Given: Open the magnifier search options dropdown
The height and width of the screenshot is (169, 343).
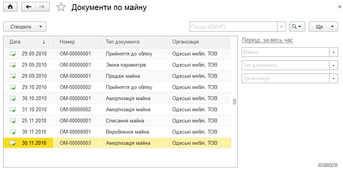Looking at the screenshot, I should tap(297, 27).
